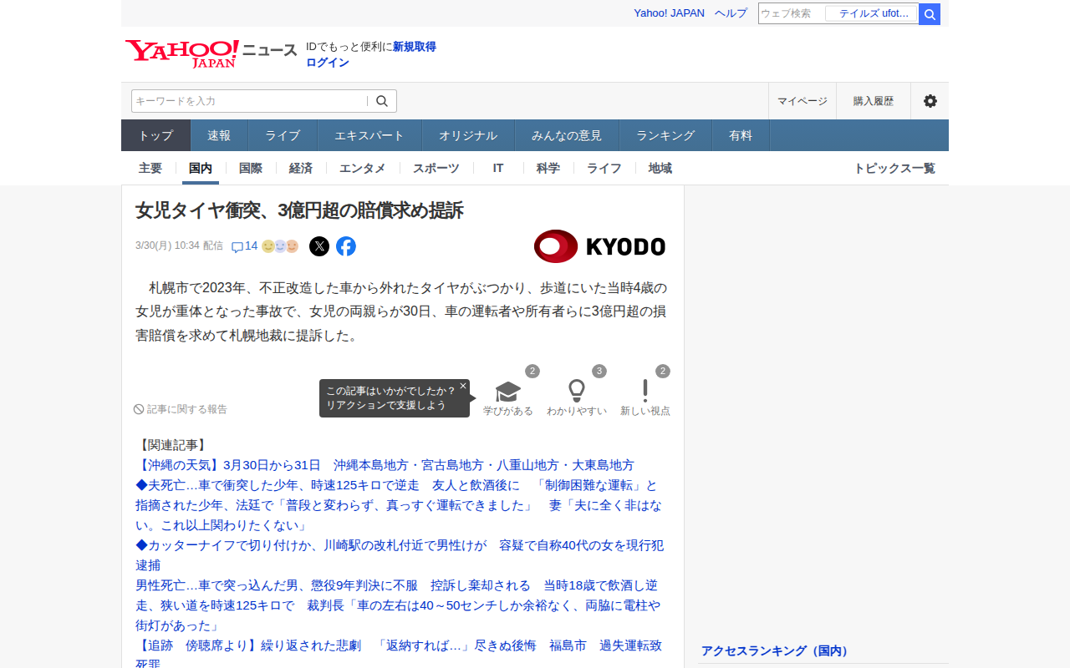Image resolution: width=1070 pixels, height=668 pixels.
Task: Click the 新規取得 link
Action: (x=415, y=47)
